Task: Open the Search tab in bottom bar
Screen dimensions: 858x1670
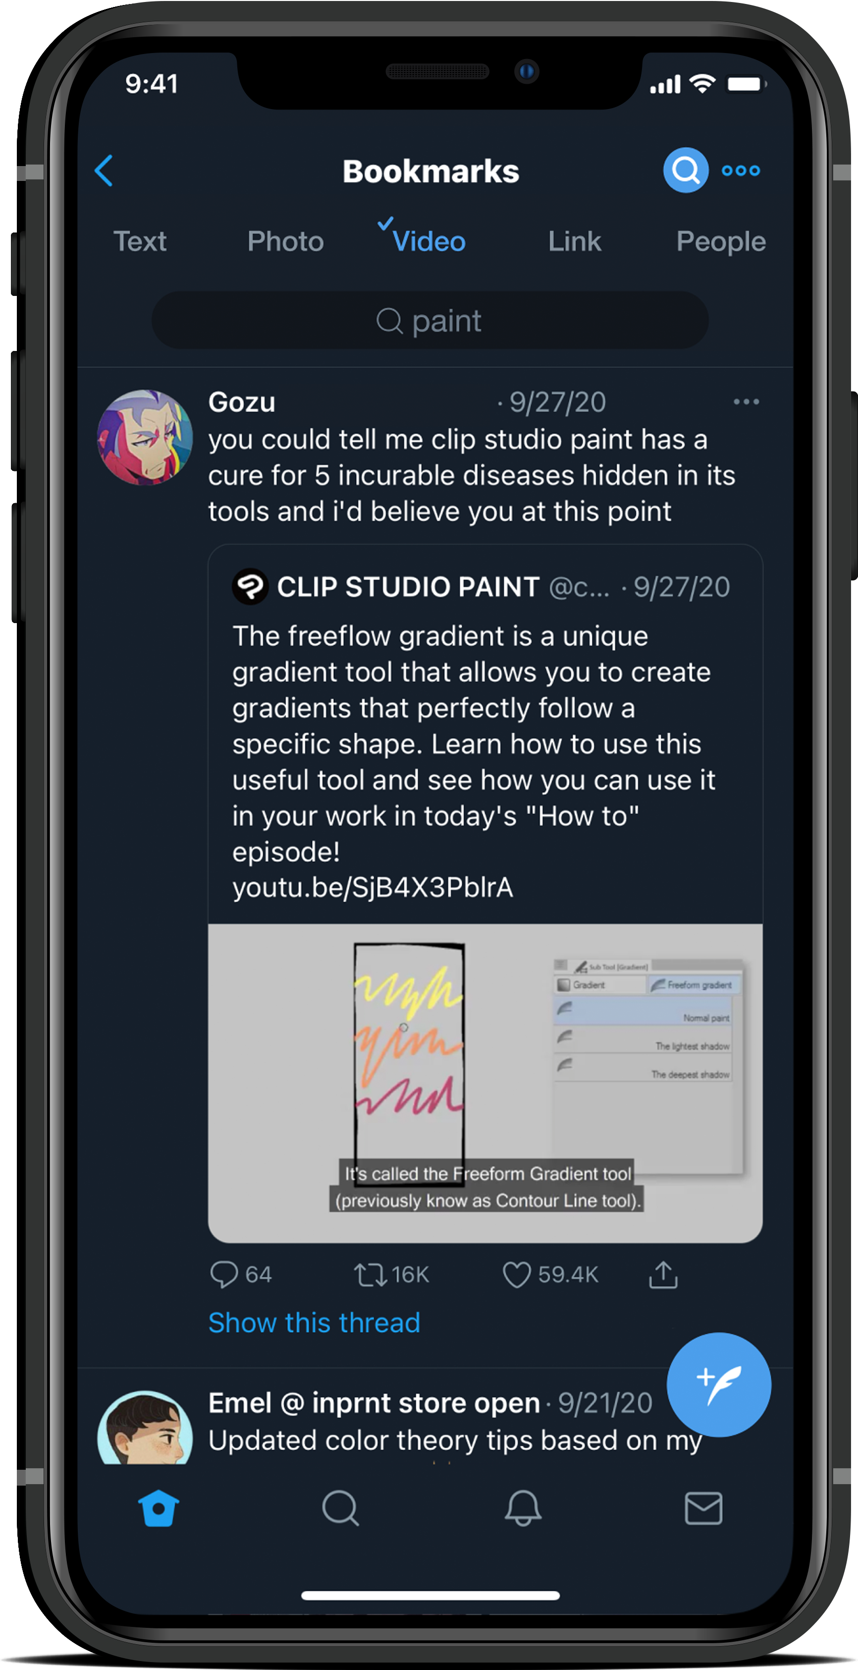Action: (x=340, y=1508)
